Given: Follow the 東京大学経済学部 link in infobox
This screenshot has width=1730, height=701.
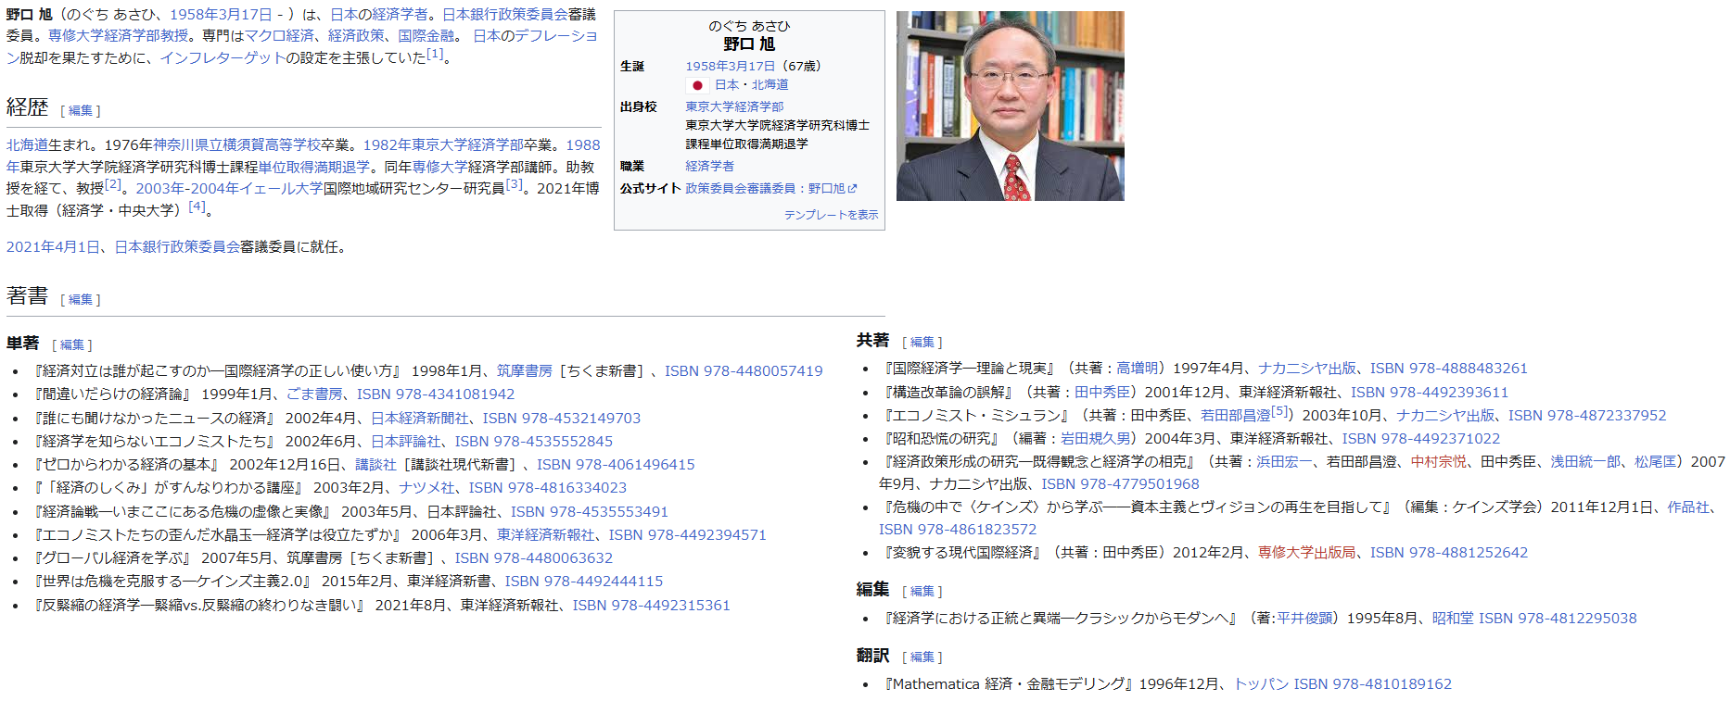Looking at the screenshot, I should point(734,107).
